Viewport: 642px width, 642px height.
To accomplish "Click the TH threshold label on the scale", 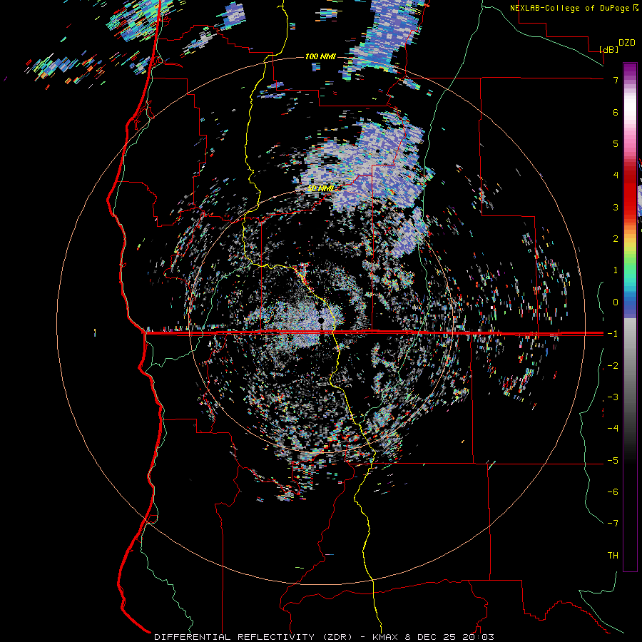I will click(x=613, y=556).
